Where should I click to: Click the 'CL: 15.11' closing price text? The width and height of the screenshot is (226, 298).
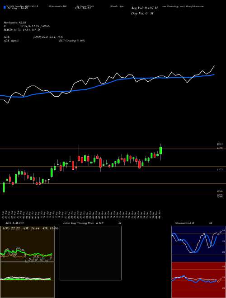tap(82, 8)
